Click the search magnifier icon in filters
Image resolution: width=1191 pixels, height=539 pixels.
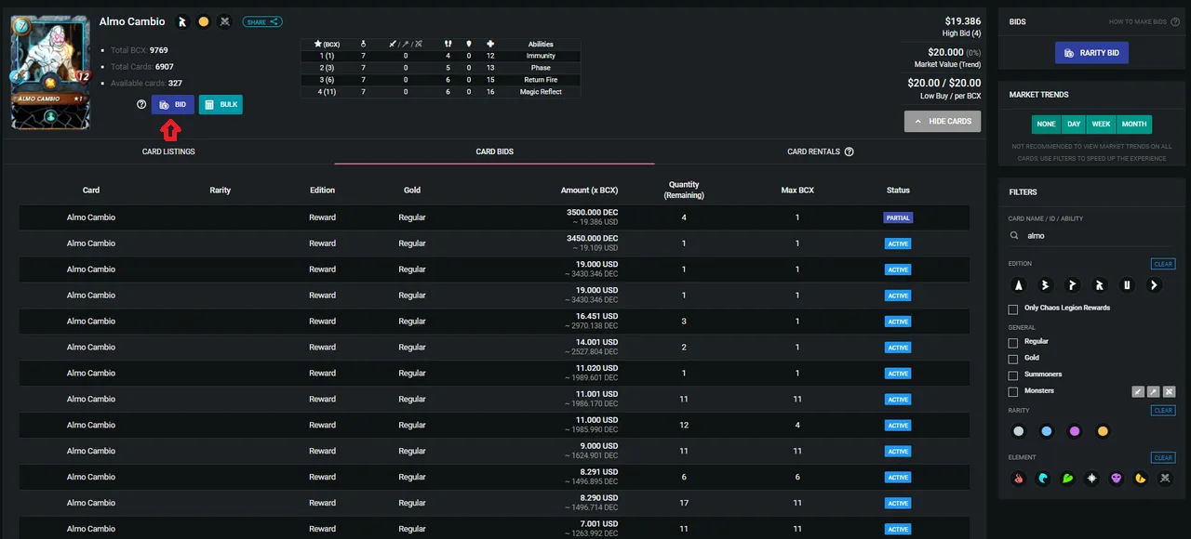click(1015, 236)
